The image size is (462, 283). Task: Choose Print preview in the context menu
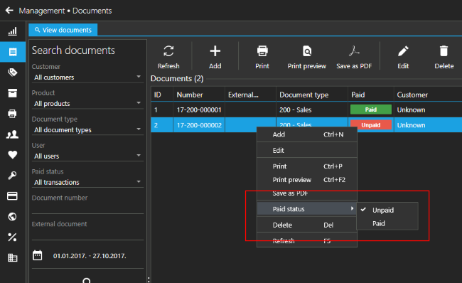point(307,180)
